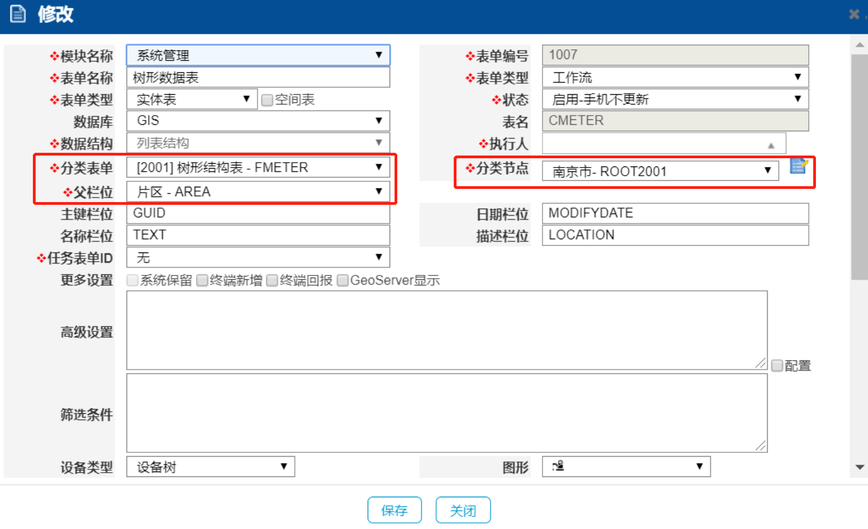The height and width of the screenshot is (529, 868).
Task: Click the vertical scrollbar thumb
Action: coord(859,164)
